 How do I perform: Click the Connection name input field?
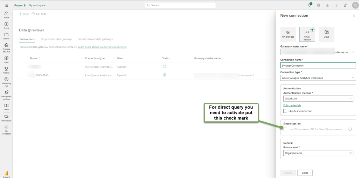point(318,65)
